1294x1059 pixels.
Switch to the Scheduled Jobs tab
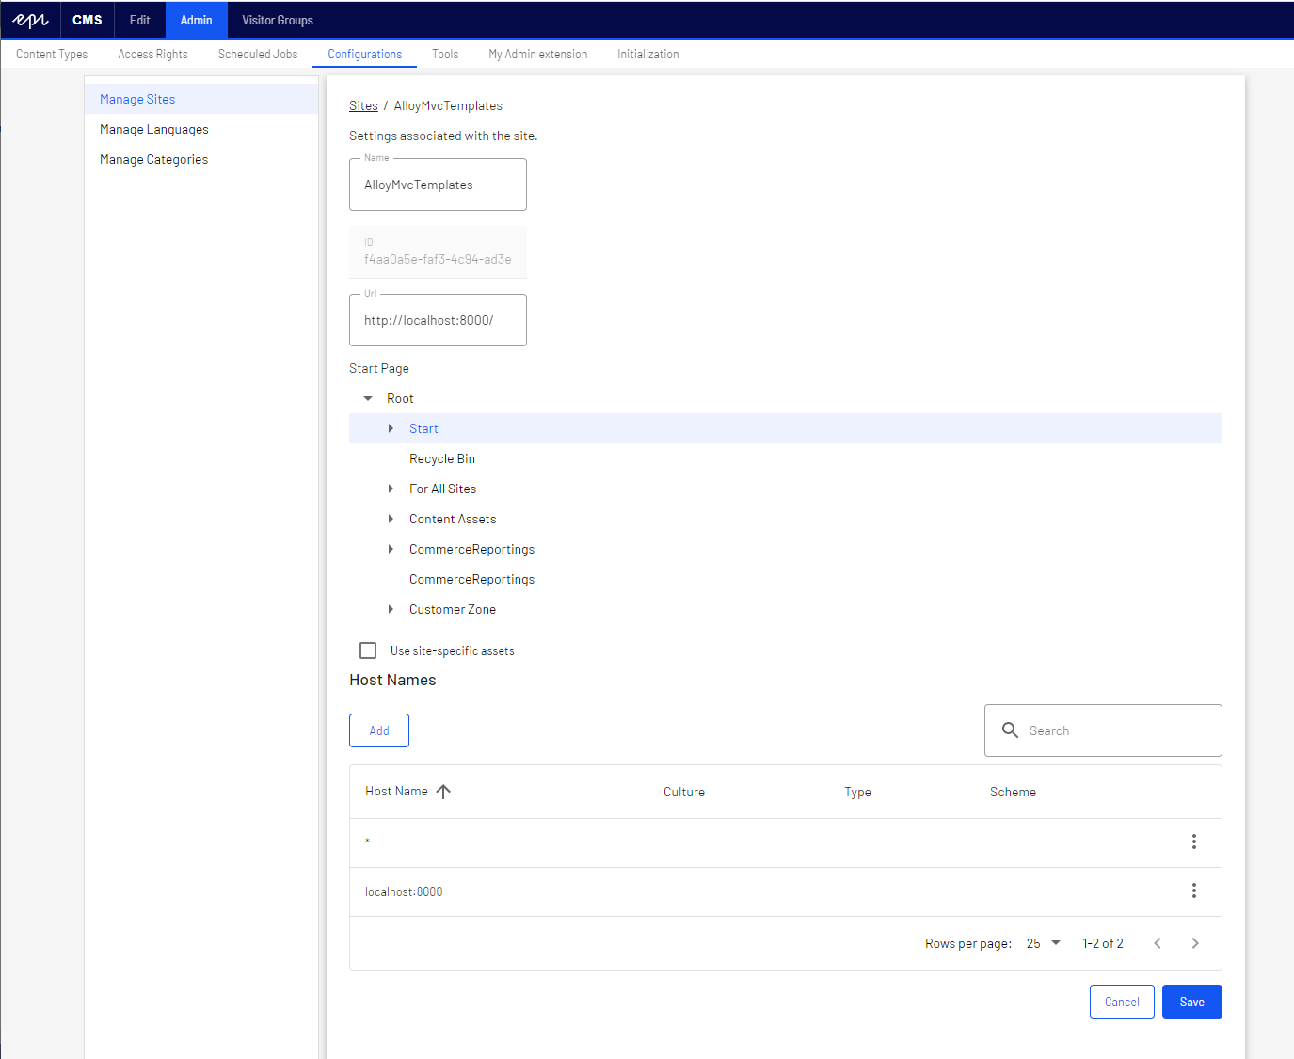point(258,54)
